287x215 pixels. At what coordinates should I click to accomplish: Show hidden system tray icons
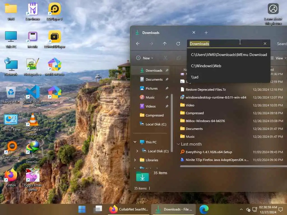coord(241,209)
